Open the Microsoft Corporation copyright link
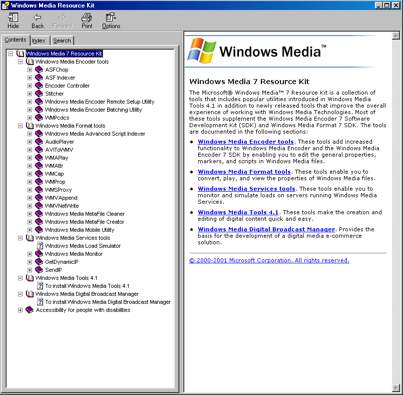This screenshot has height=395, width=403. (x=269, y=260)
